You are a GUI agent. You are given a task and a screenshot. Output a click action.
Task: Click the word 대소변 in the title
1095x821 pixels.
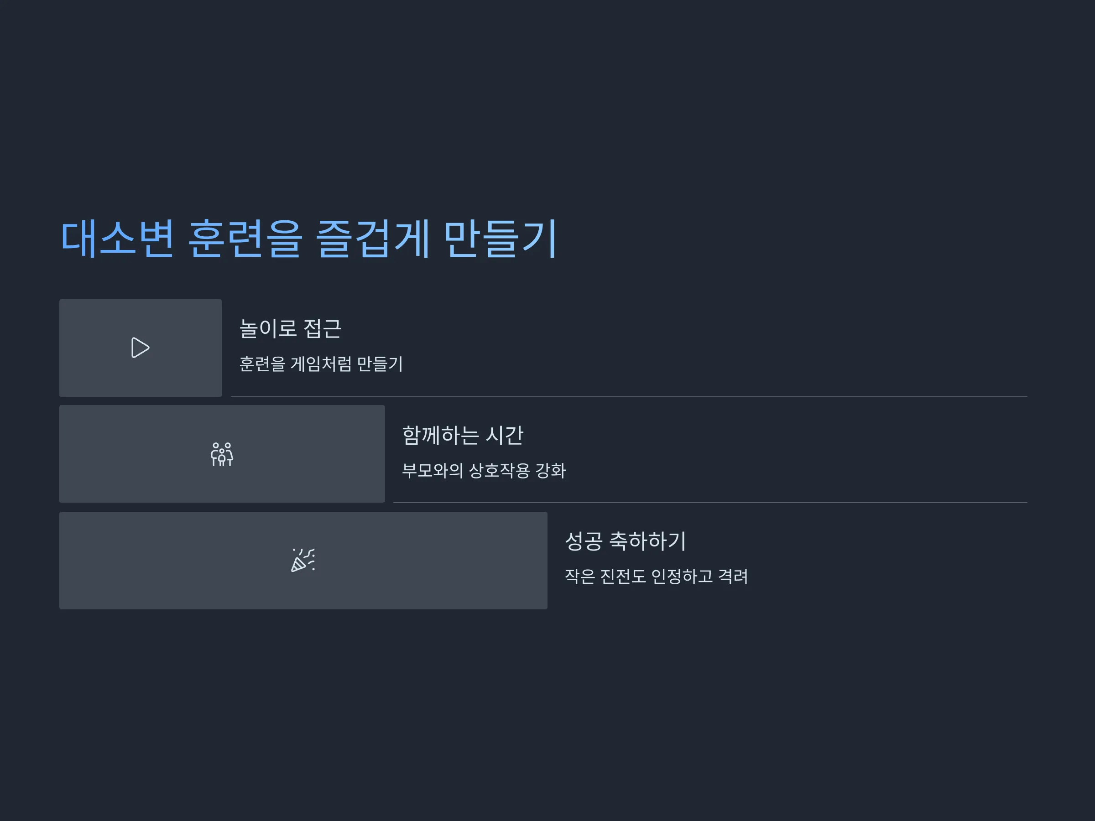point(117,239)
